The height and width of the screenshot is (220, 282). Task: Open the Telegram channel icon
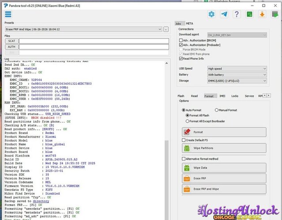tap(224, 14)
